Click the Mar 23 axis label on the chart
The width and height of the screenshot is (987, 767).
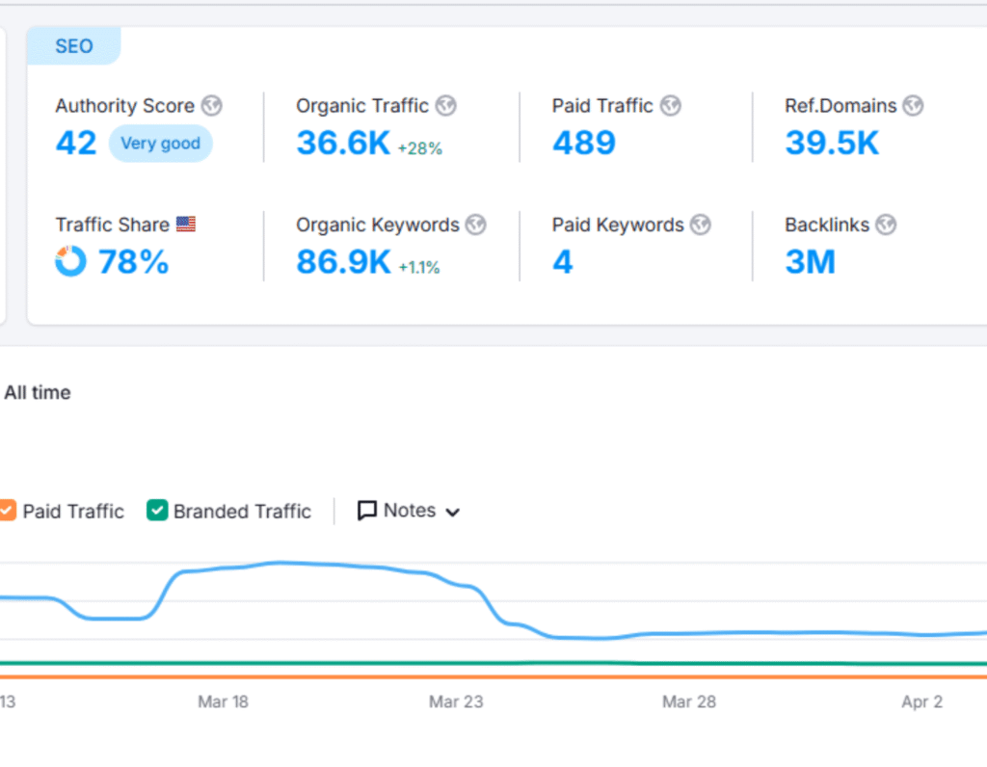coord(455,701)
